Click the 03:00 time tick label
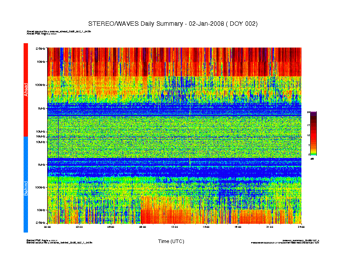 pyautogui.click(x=79, y=227)
